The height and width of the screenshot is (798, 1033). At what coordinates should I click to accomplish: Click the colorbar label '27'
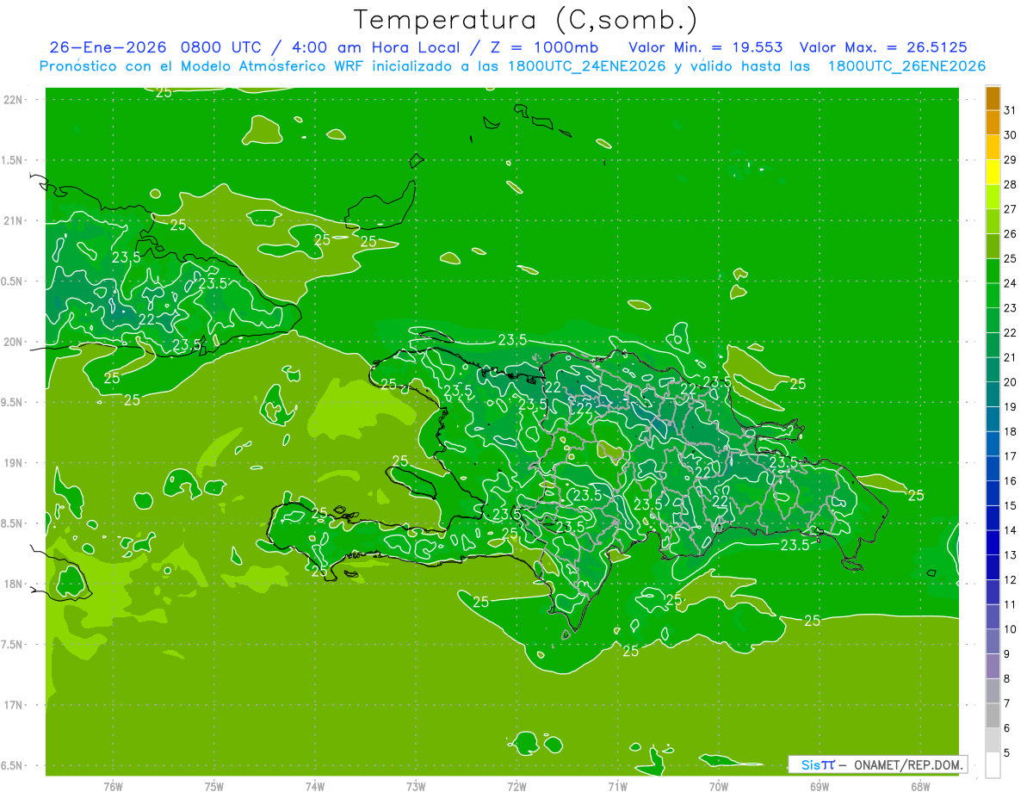pyautogui.click(x=1010, y=209)
